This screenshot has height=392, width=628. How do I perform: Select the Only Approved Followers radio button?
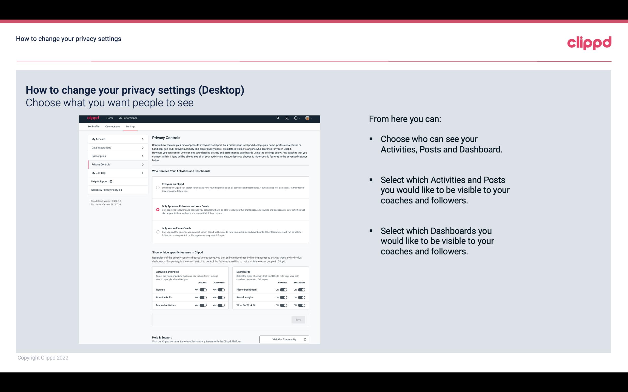tap(157, 210)
